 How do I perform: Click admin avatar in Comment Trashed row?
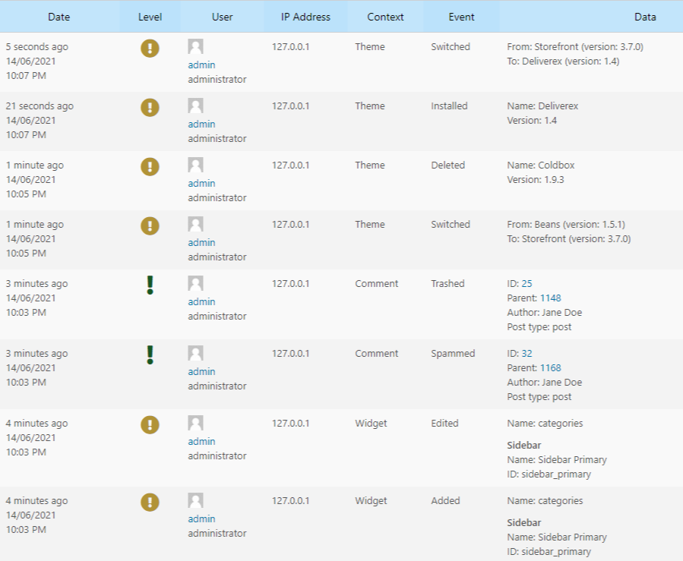click(195, 284)
